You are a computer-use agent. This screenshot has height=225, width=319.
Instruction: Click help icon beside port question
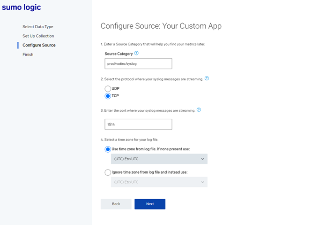click(x=199, y=110)
